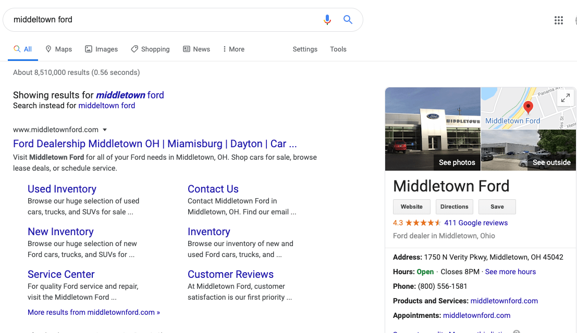Switch to the News tab
Viewport: 577px width, 333px height.
point(197,49)
